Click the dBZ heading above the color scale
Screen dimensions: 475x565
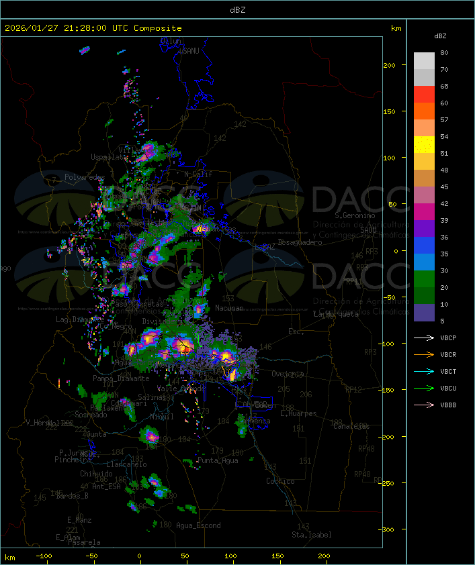coord(440,36)
